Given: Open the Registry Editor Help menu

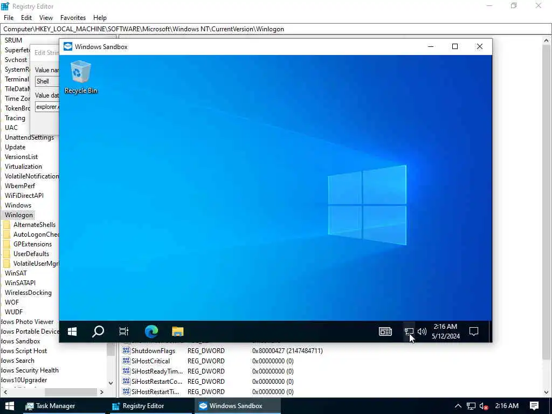Looking at the screenshot, I should coord(100,18).
